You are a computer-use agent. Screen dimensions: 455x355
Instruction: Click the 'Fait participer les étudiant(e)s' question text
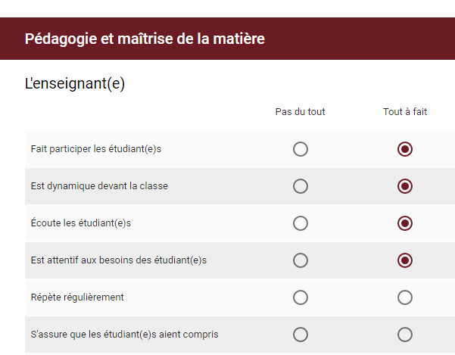[96, 149]
